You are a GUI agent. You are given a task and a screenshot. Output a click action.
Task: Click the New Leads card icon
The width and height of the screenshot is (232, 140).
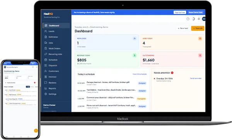pos(135,39)
